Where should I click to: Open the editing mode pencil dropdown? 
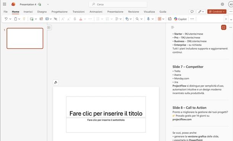[x=201, y=11]
